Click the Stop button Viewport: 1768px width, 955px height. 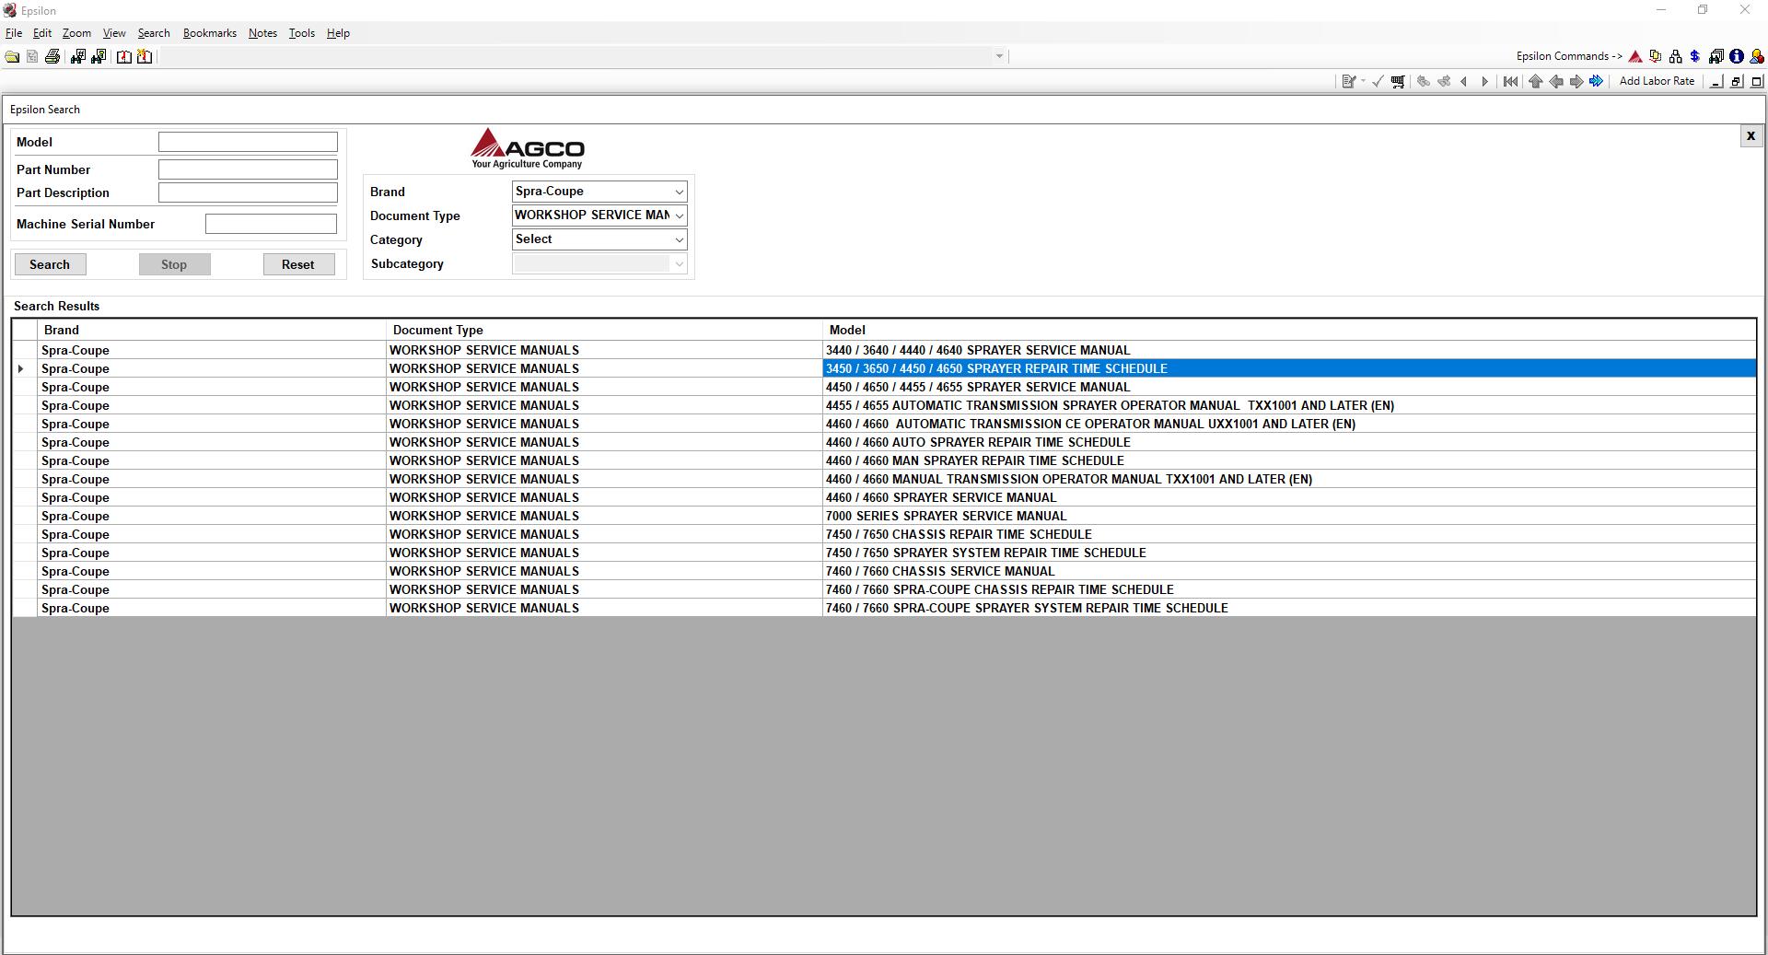tap(174, 264)
